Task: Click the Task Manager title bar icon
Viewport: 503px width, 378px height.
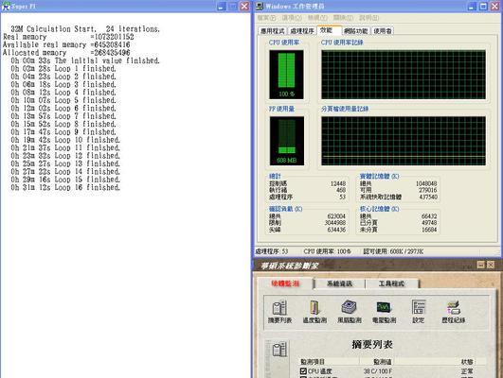Action: click(x=260, y=6)
